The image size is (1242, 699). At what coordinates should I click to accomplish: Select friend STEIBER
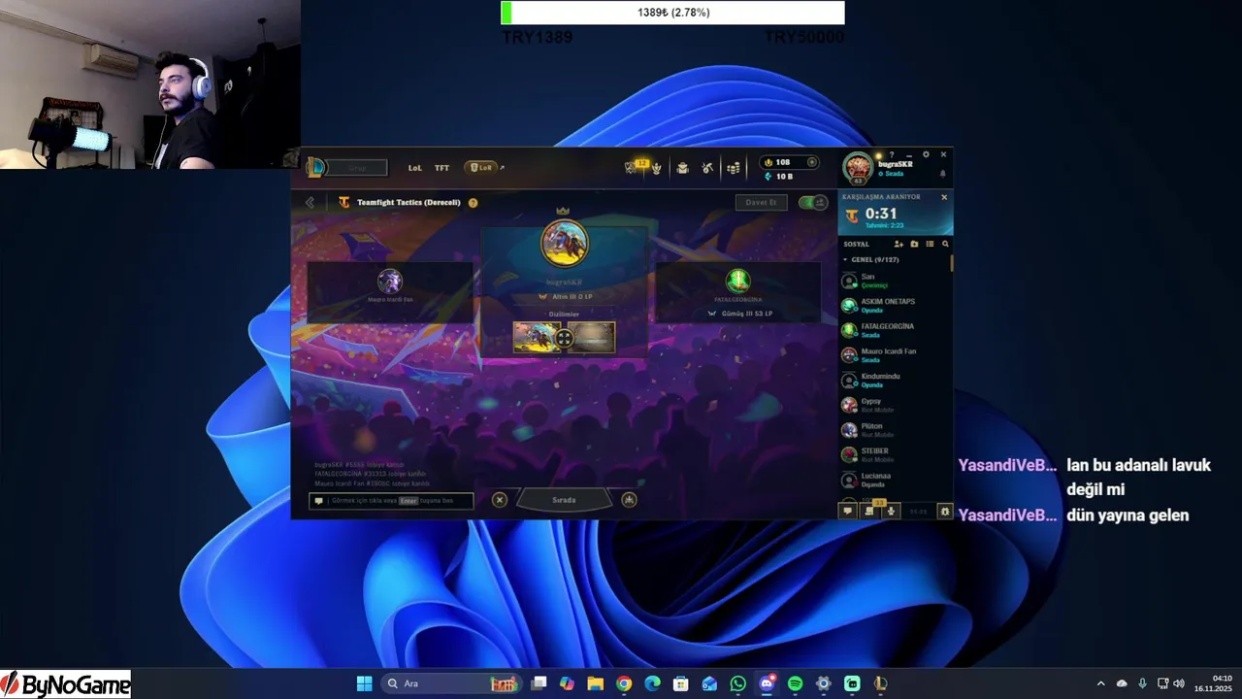[894, 454]
